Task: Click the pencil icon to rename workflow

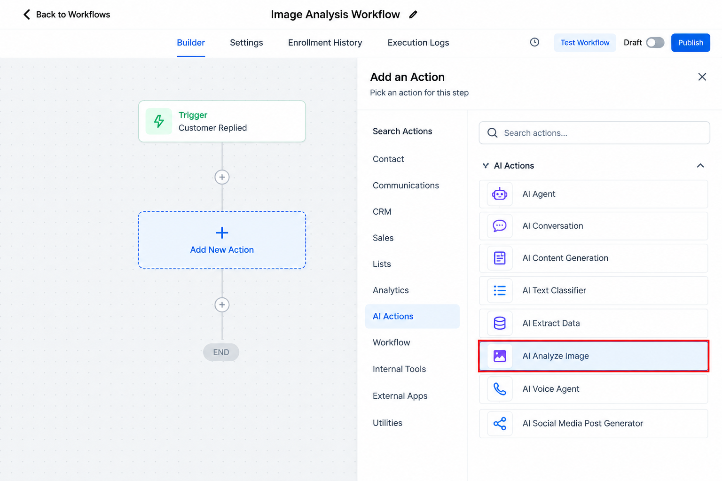Action: click(413, 15)
